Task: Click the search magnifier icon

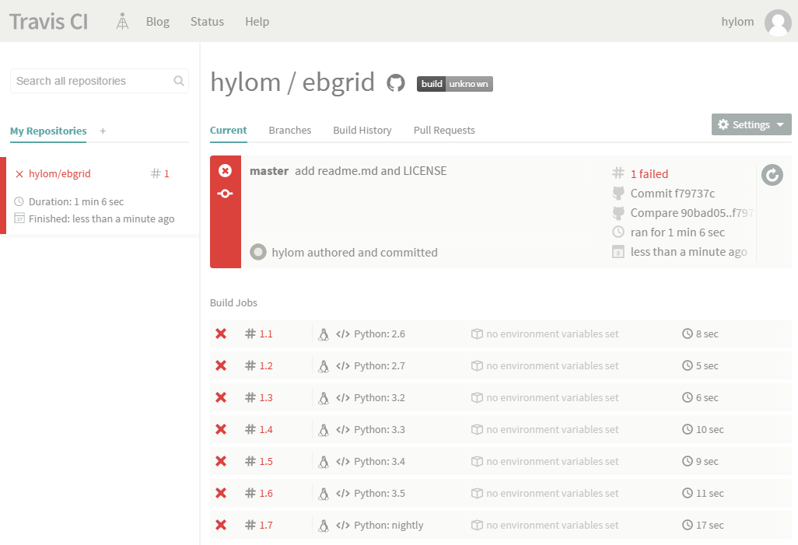Action: click(179, 81)
